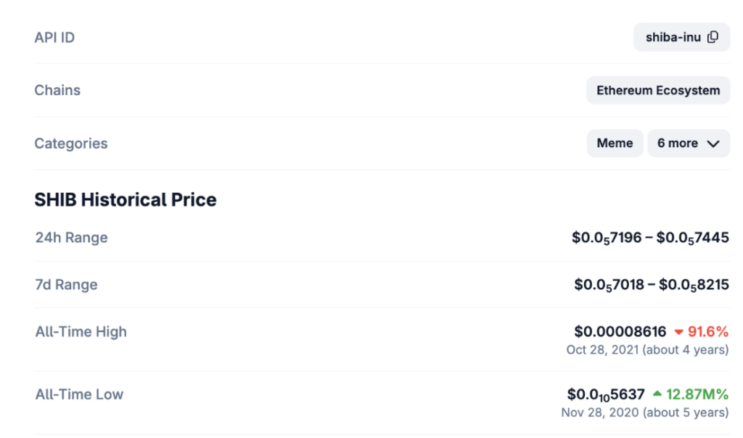Click the All-Time Low label

tap(79, 394)
